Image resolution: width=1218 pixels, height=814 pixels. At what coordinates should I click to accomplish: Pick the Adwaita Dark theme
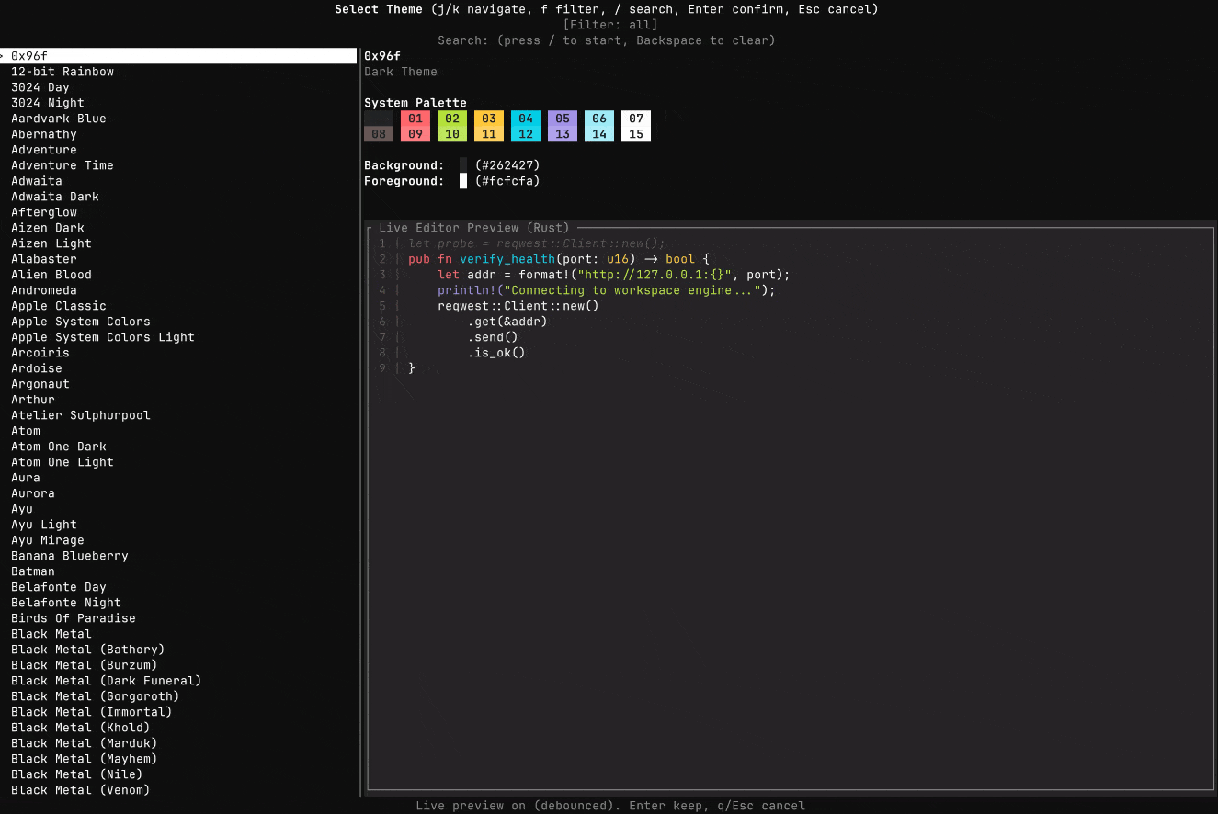pyautogui.click(x=55, y=197)
